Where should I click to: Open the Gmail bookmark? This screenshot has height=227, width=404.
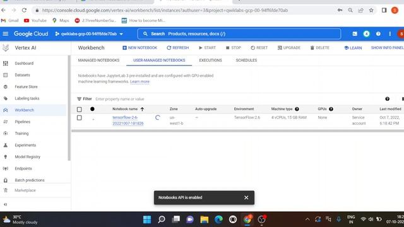(x=10, y=21)
